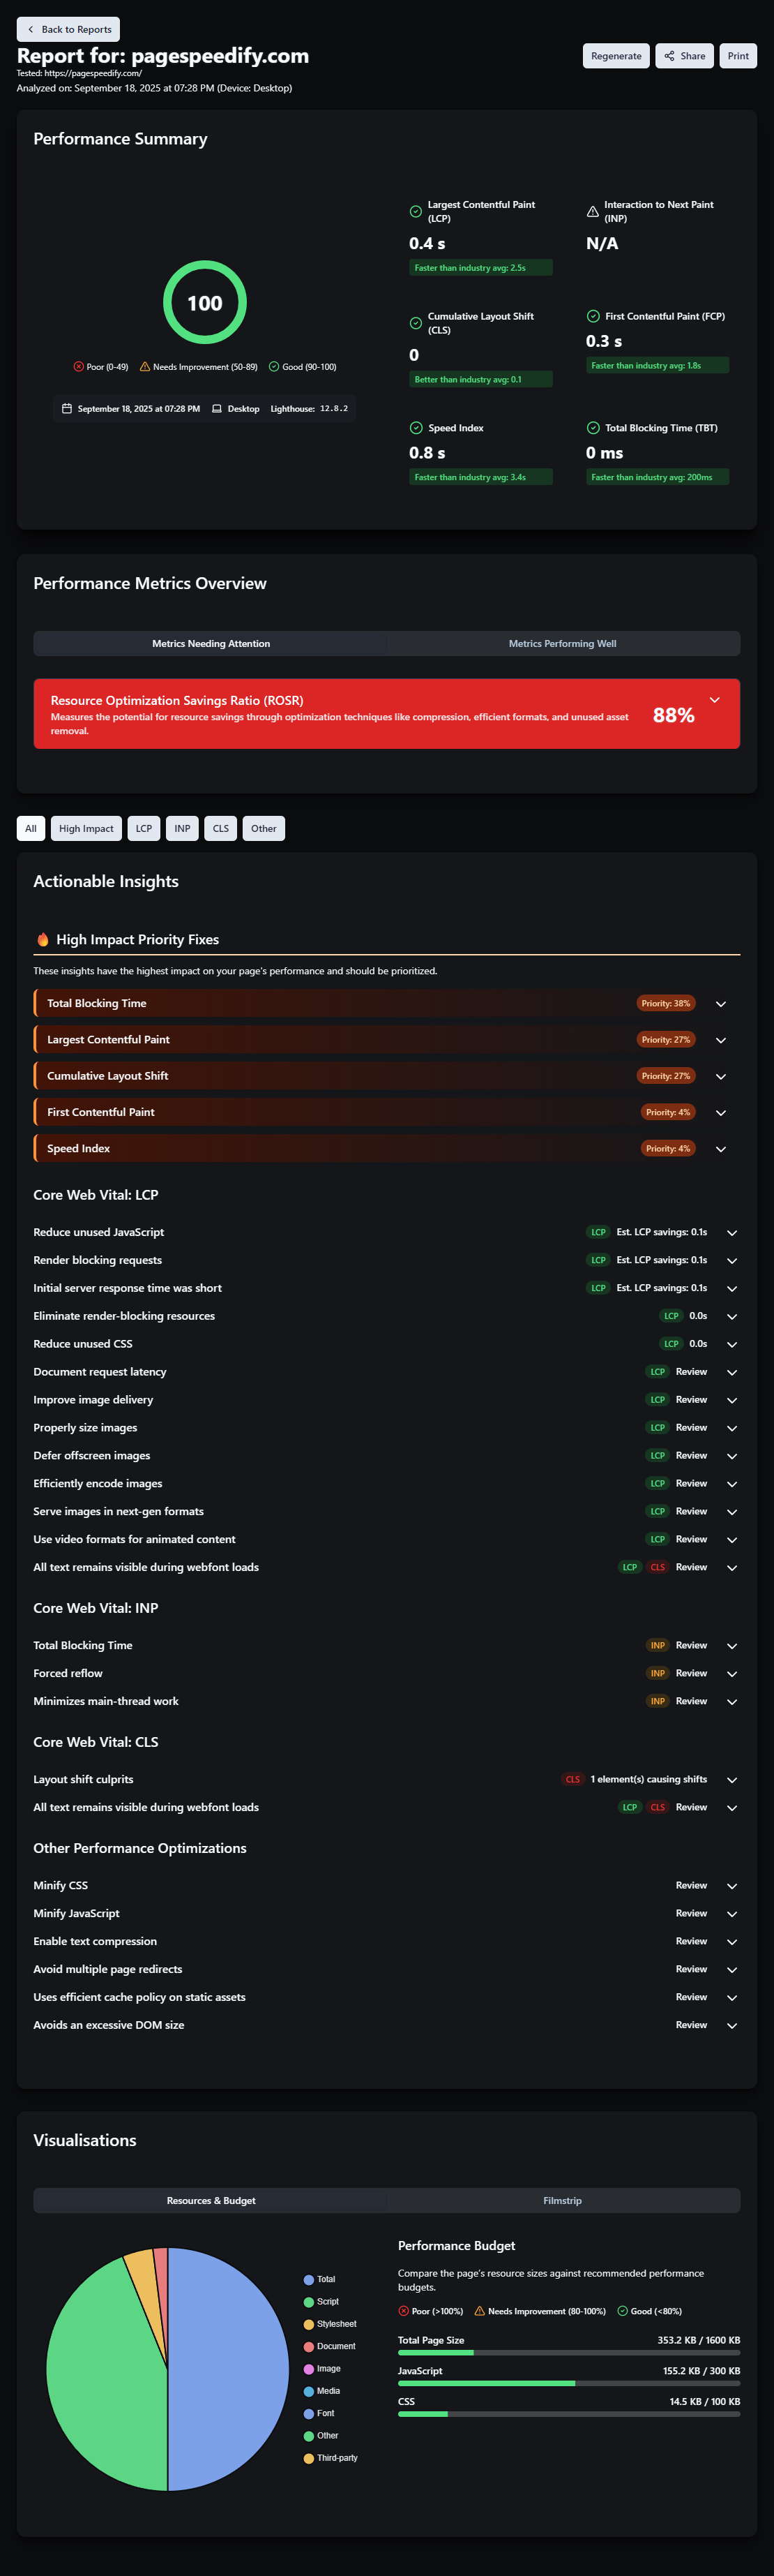Expand the Reduce unused JavaScript insight

731,1232
